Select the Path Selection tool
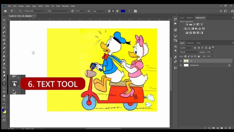 [x=4, y=88]
